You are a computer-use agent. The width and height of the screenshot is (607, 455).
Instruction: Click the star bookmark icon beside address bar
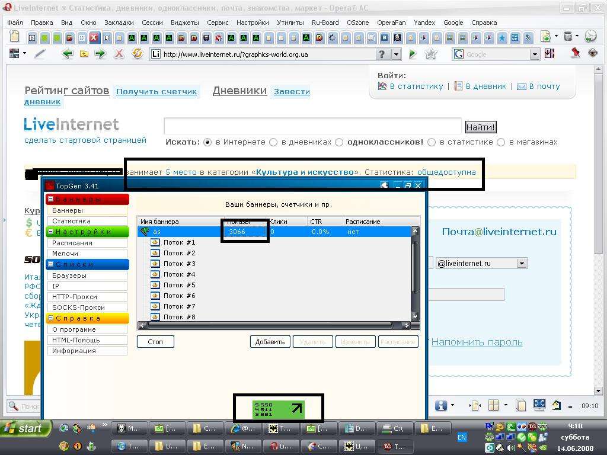(x=430, y=54)
